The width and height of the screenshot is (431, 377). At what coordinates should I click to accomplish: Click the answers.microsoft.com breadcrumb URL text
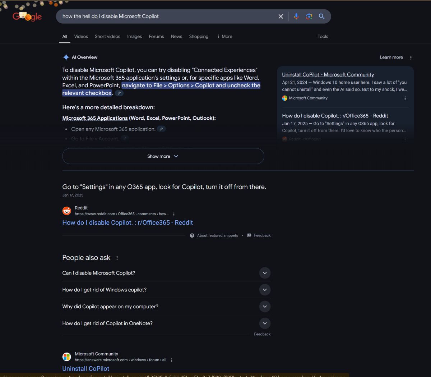120,360
